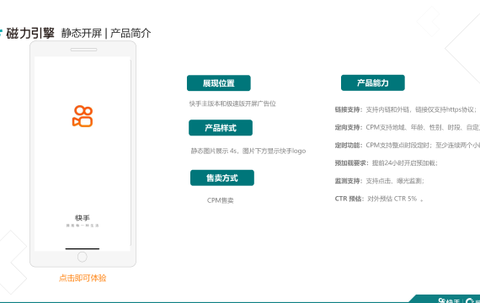Screen dimensions: 480x303
Task: Click the 磁力引擎 heading text
Action: (x=30, y=33)
